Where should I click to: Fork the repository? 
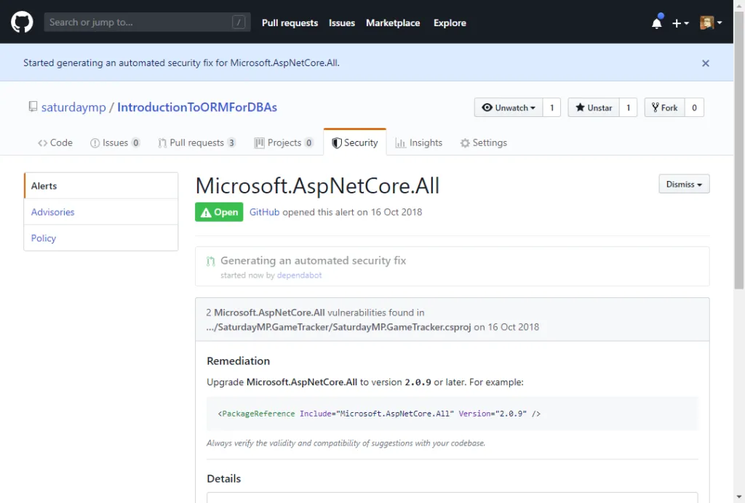[665, 108]
